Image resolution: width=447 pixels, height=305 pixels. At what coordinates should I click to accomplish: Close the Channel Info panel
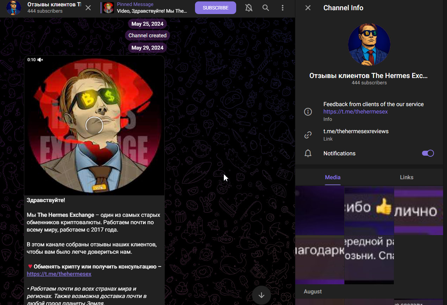tap(308, 8)
